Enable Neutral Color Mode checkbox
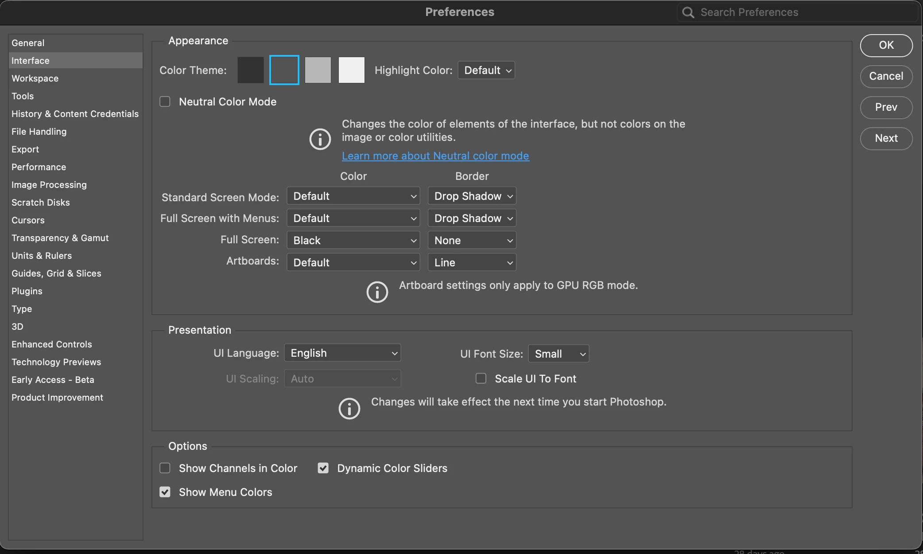The height and width of the screenshot is (554, 923). point(165,102)
